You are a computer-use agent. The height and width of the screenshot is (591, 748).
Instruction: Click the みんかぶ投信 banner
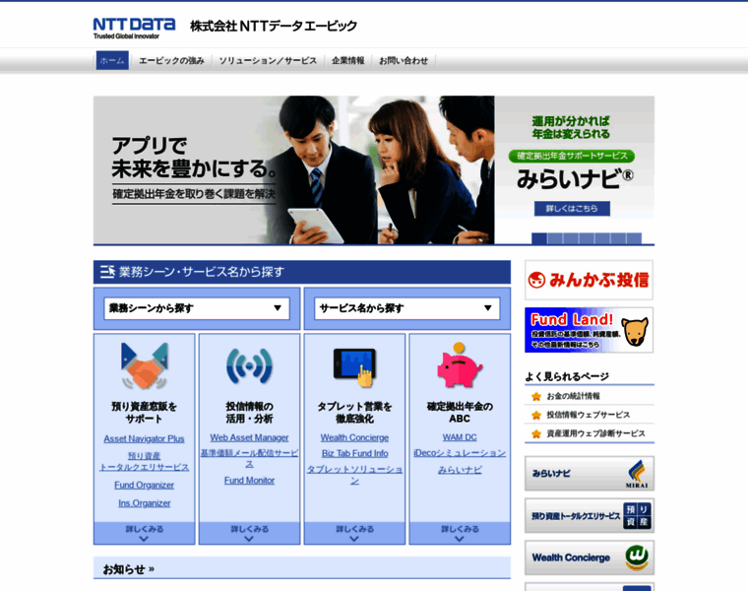(589, 280)
